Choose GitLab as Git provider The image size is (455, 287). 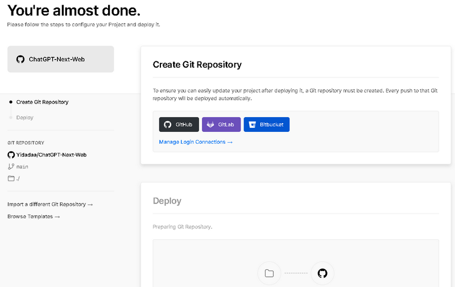pos(221,124)
